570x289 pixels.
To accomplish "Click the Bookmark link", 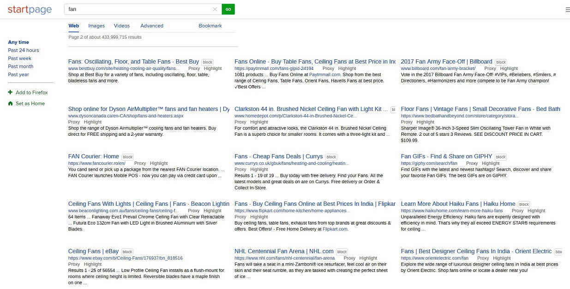I will tap(210, 26).
